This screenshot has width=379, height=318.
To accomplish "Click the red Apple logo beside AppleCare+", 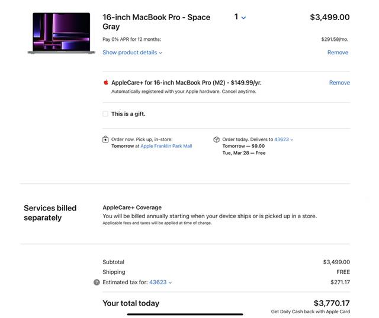I will pos(106,83).
